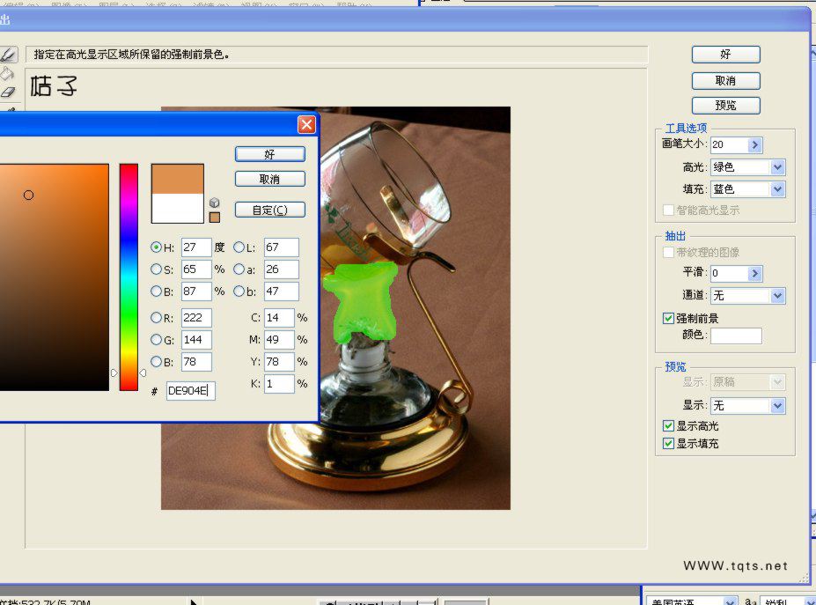This screenshot has width=816, height=605.
Task: Select the S saturation radio button
Action: coord(156,269)
